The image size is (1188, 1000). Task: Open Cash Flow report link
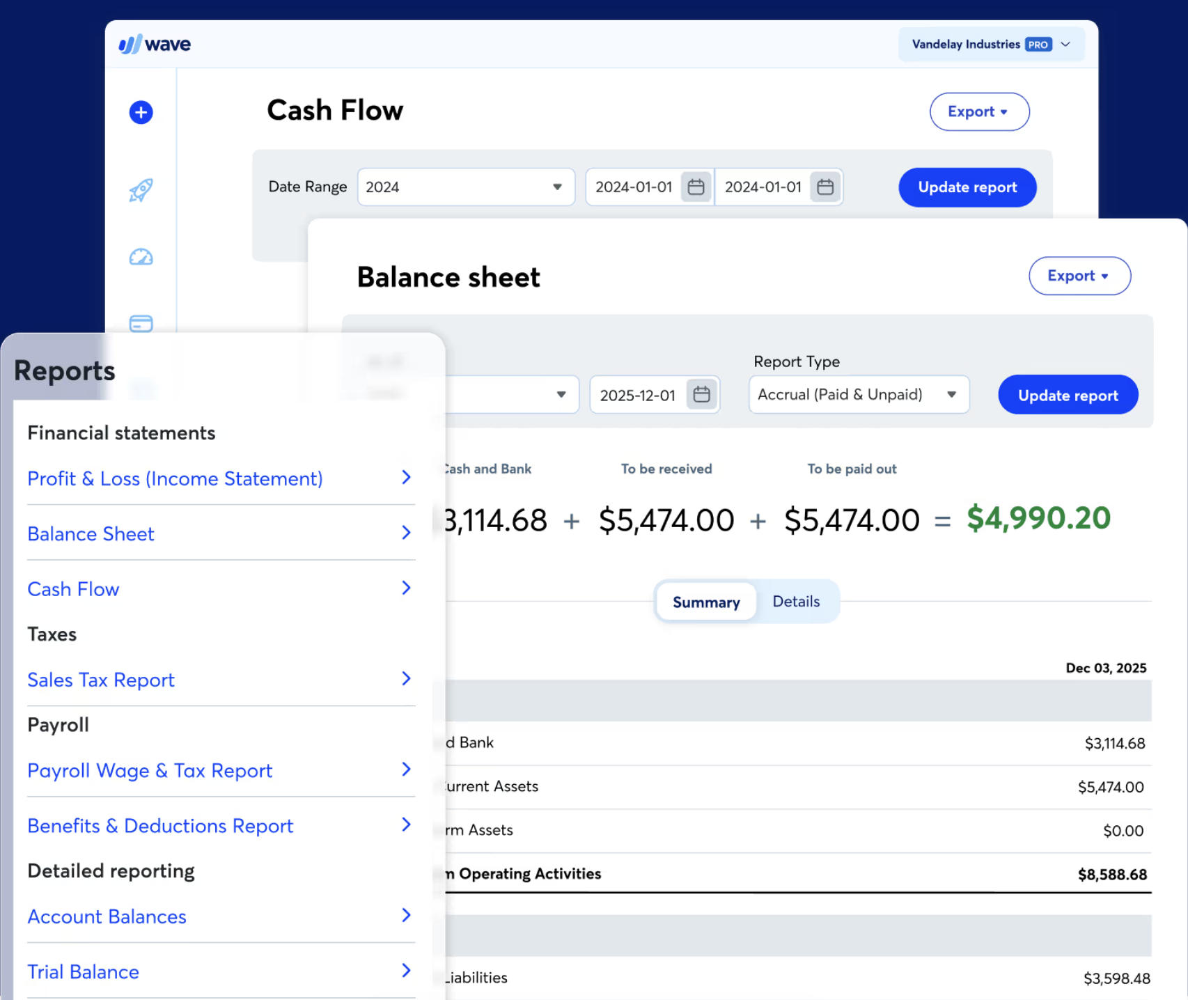[x=73, y=588]
